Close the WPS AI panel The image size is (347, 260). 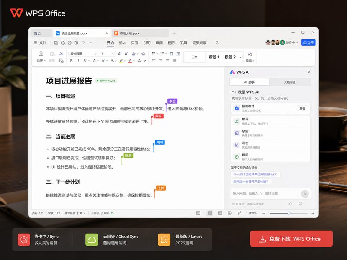[x=309, y=72]
